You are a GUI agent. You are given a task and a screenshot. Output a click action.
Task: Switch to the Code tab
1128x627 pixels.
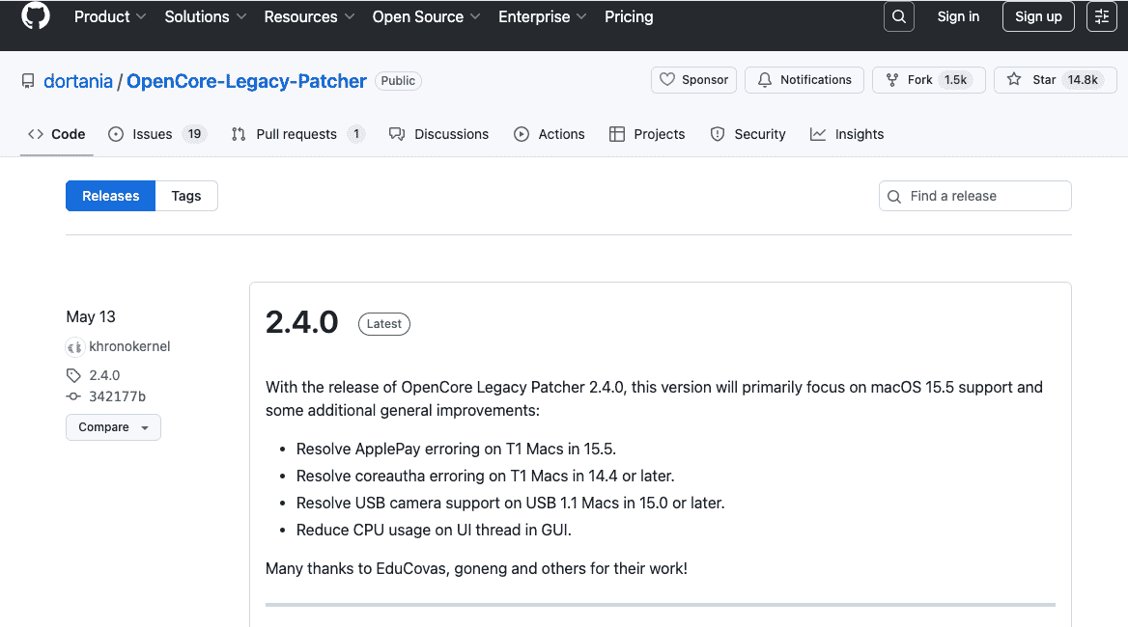pyautogui.click(x=57, y=134)
